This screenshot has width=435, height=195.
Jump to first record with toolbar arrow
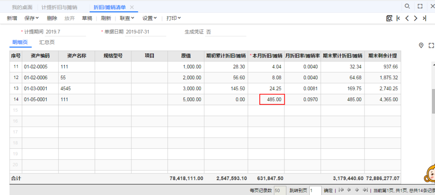point(398,18)
